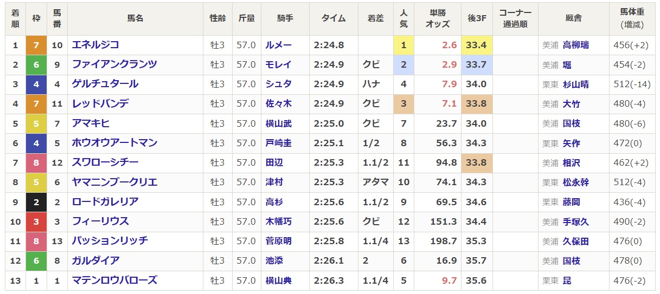Click jockey 戸崎圭 link

point(278,143)
